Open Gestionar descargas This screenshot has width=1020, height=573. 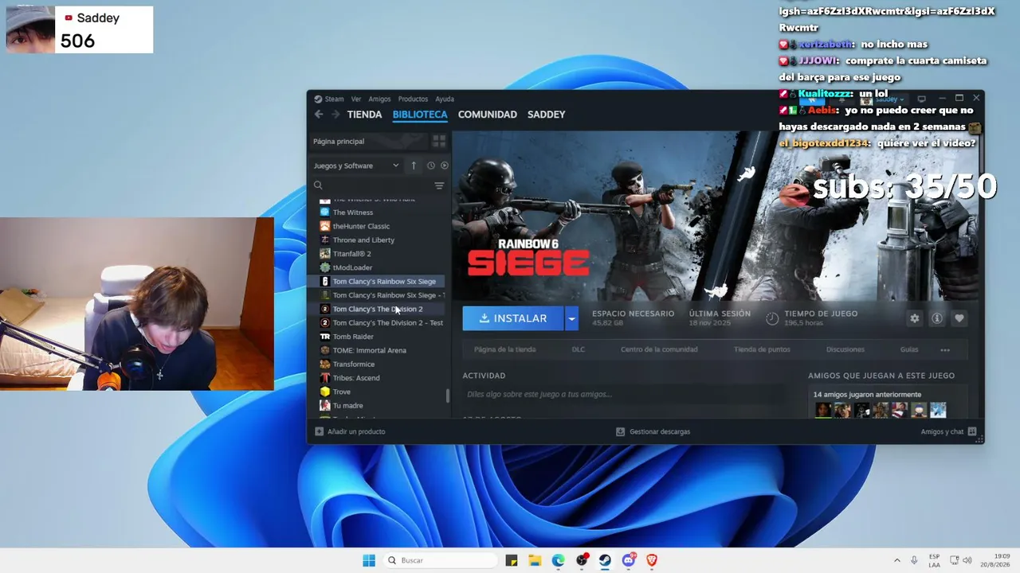[x=653, y=431]
